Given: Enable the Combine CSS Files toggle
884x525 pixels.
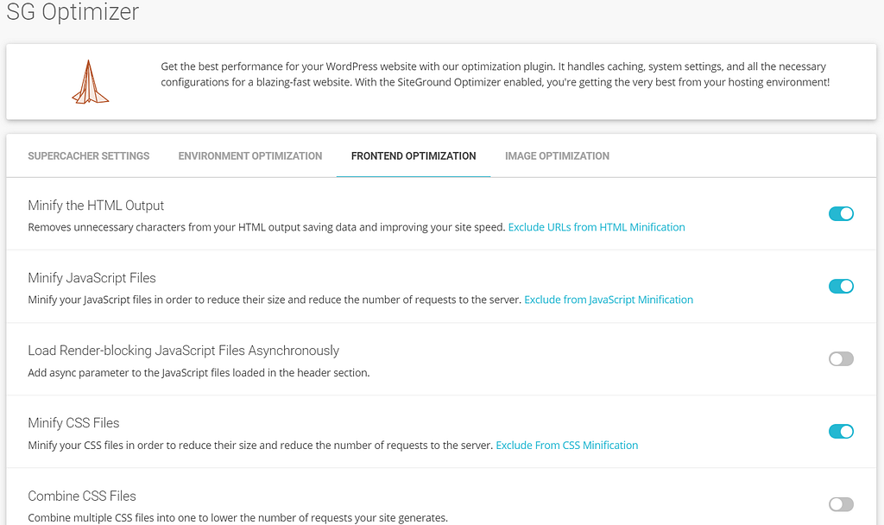Looking at the screenshot, I should 841,504.
